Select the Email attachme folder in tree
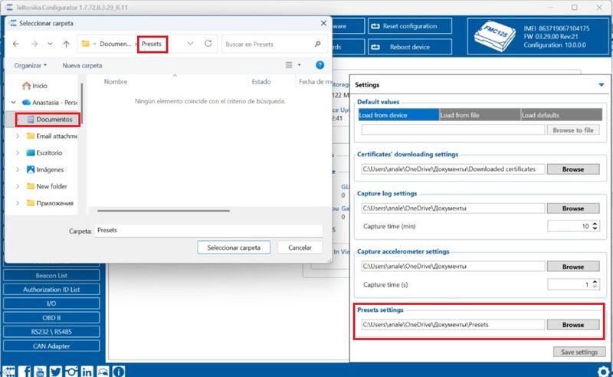The height and width of the screenshot is (377, 613). 51,136
